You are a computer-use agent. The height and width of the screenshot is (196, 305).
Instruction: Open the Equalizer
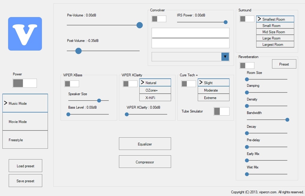point(145,144)
